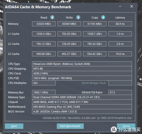The image size is (142, 134).
Task: Click the Read column header label
Action: (x=44, y=18)
